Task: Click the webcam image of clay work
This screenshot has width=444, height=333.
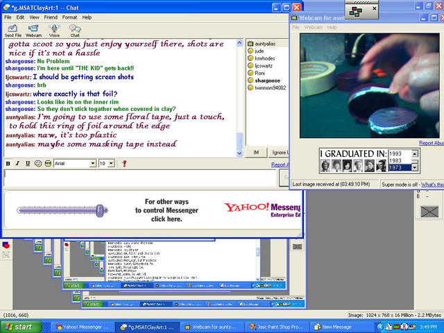Action: click(370, 85)
